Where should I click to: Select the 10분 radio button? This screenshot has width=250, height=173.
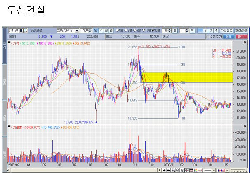144,30
